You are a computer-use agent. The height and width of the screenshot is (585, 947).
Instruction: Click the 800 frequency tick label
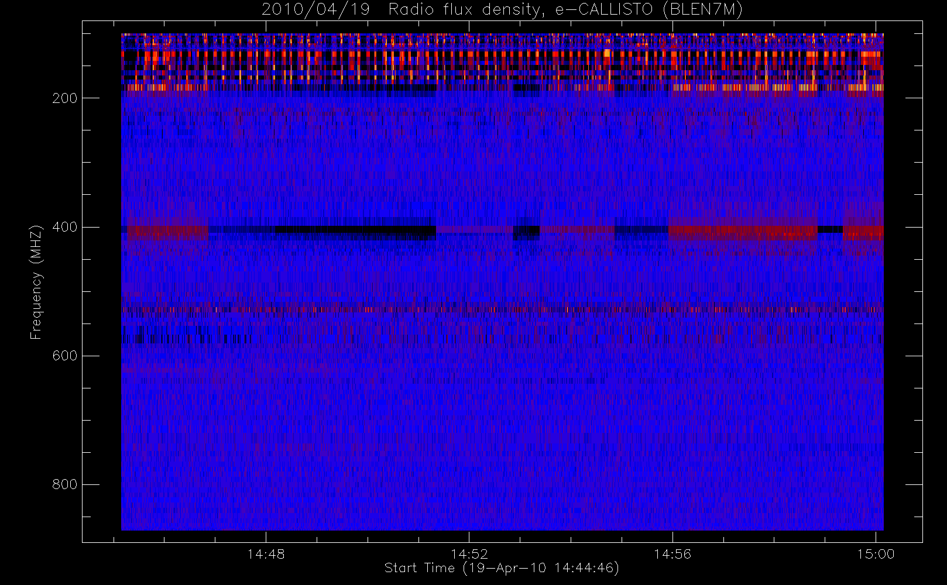tap(64, 484)
